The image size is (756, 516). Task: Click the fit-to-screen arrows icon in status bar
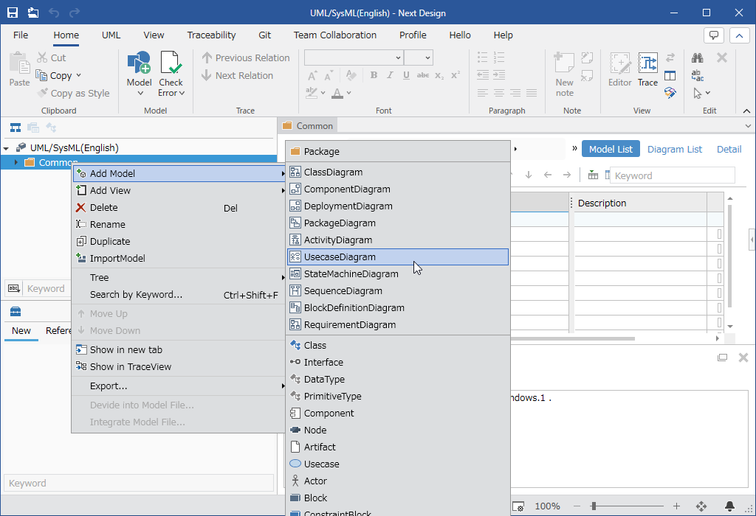coord(701,506)
